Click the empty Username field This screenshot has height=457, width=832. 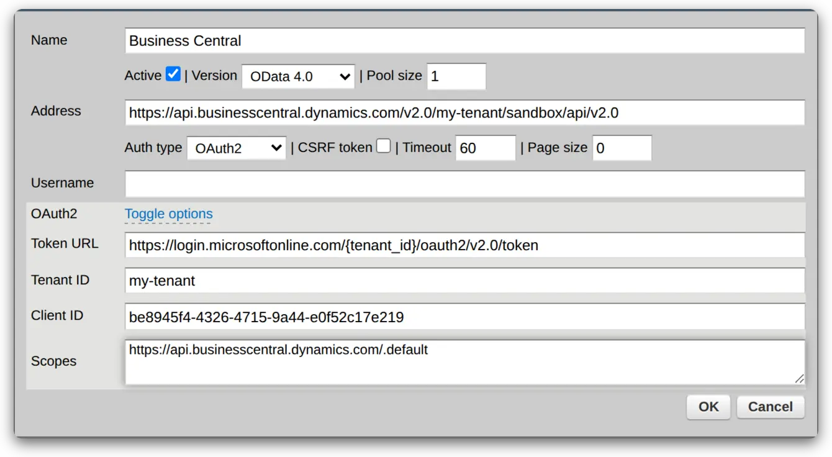click(464, 184)
